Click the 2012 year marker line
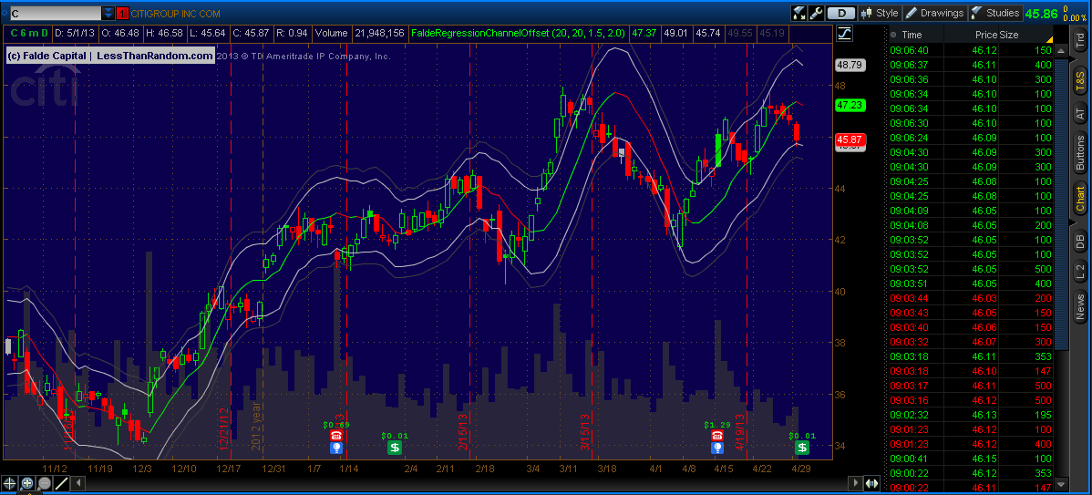Viewport: 1092px width, 495px height. [262, 251]
